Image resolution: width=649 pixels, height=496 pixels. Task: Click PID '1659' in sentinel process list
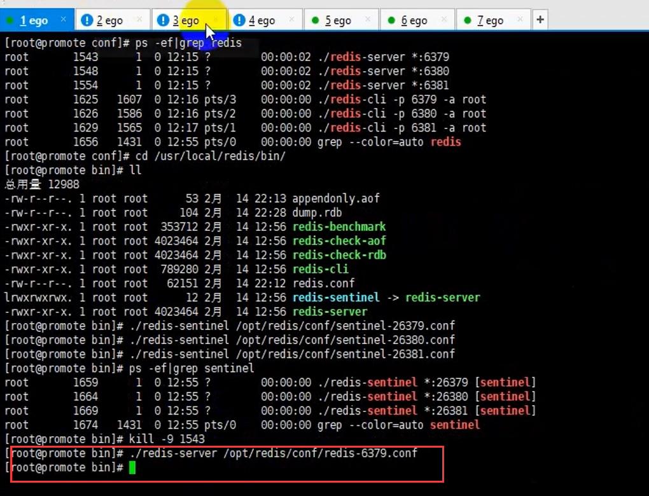[x=86, y=383]
